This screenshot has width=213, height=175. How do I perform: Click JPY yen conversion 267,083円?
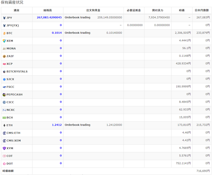tap(203, 17)
